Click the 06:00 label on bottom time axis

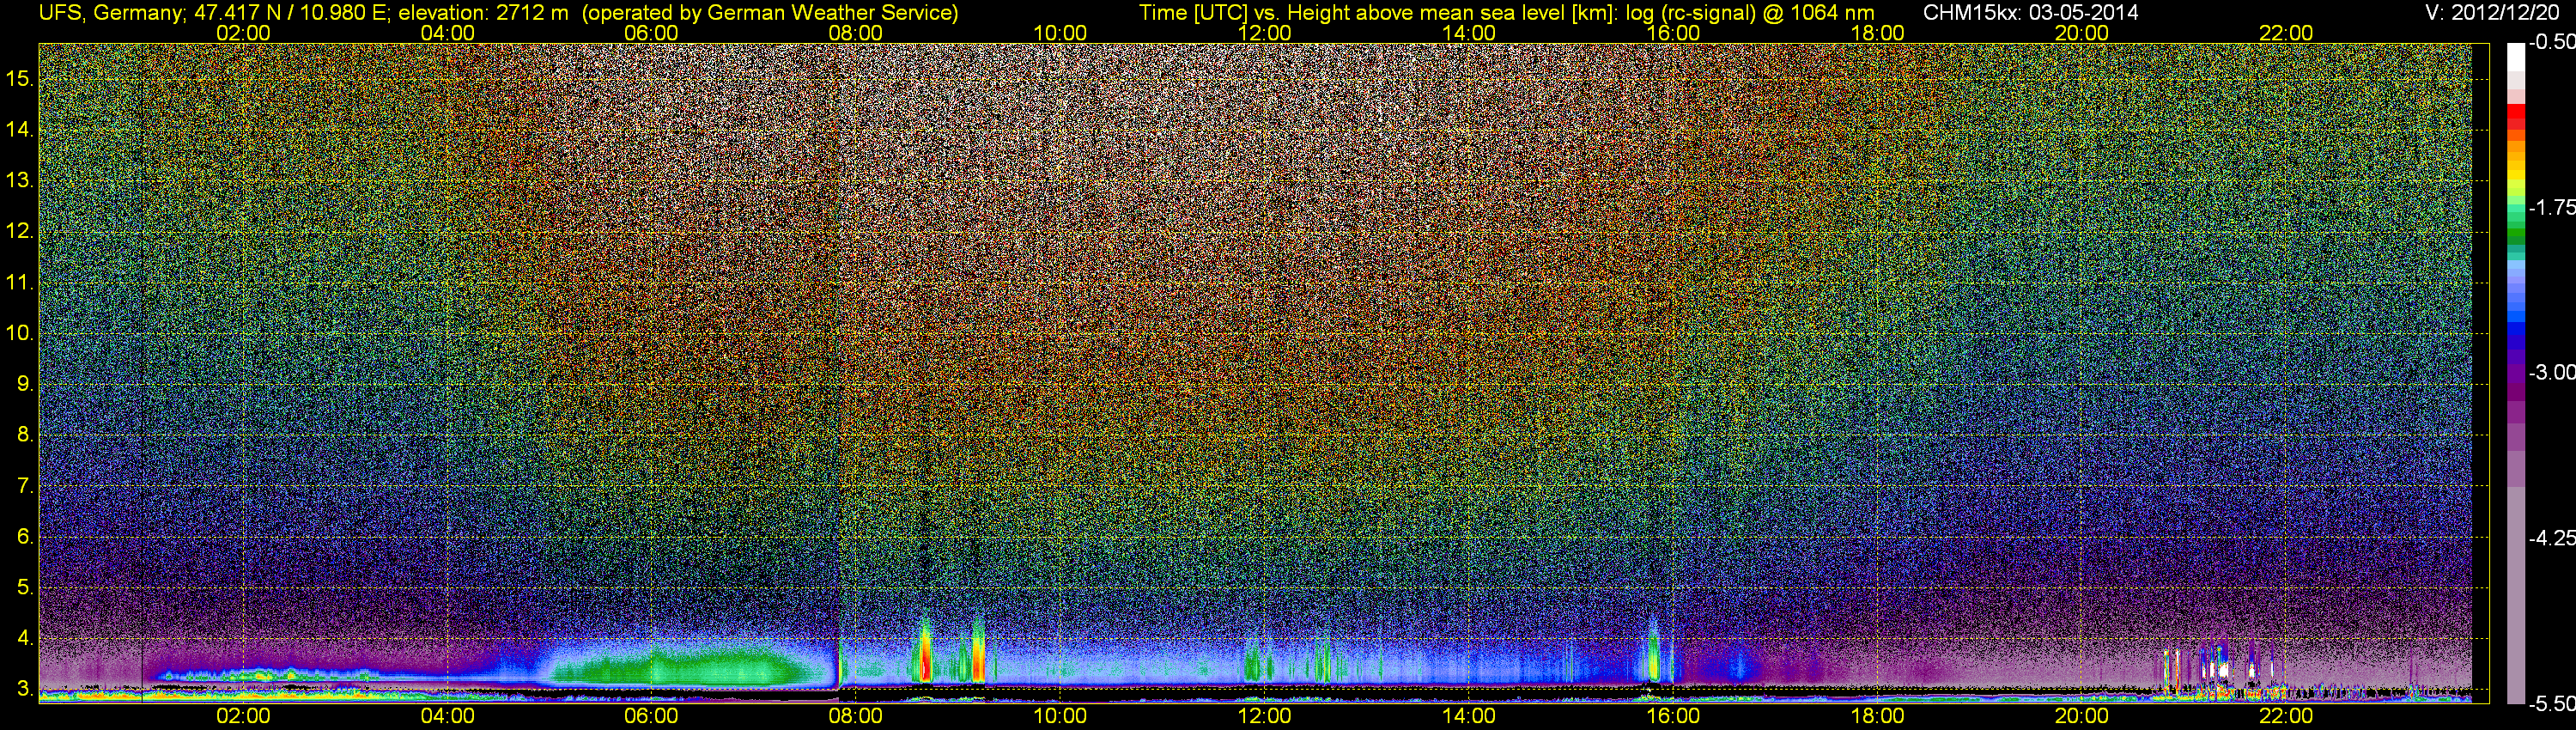tap(651, 716)
